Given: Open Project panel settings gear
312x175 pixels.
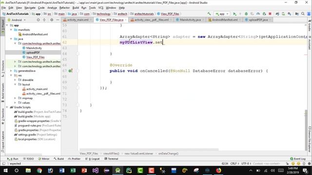Looking at the screenshot, I should (52, 20).
